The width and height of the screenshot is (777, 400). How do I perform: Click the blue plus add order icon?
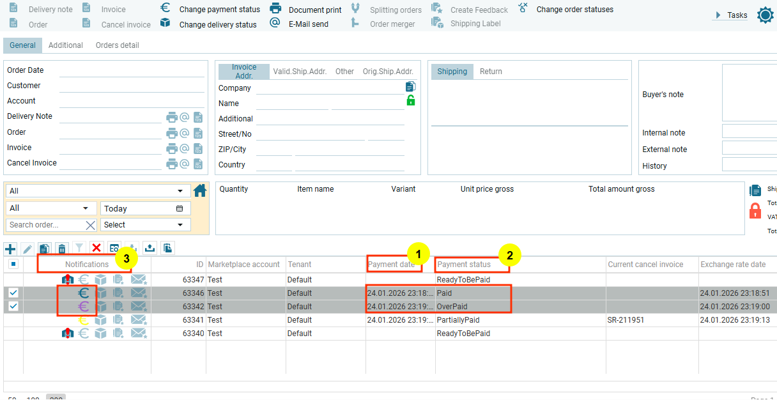coord(10,249)
